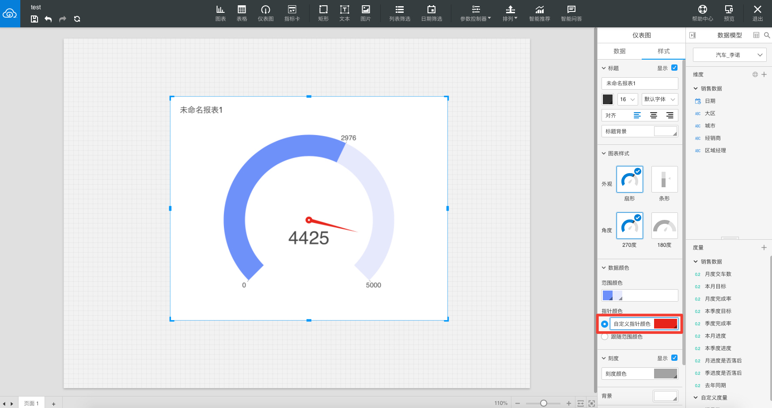Click the table icon in 数据模型 header
Image resolution: width=772 pixels, height=408 pixels.
(x=756, y=35)
